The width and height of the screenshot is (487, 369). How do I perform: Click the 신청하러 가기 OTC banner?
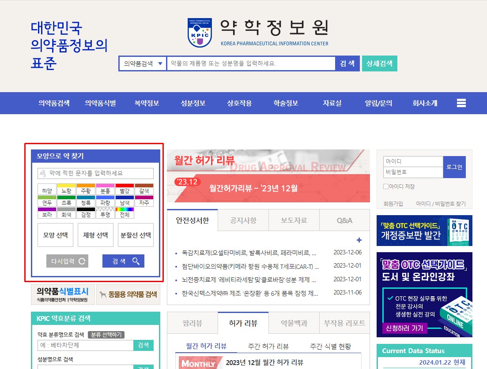404,328
